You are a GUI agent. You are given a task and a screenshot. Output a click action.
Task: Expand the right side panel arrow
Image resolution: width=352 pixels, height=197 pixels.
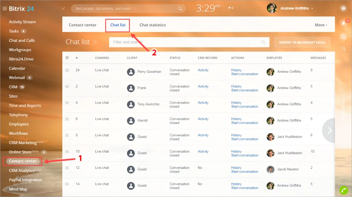pos(329,130)
